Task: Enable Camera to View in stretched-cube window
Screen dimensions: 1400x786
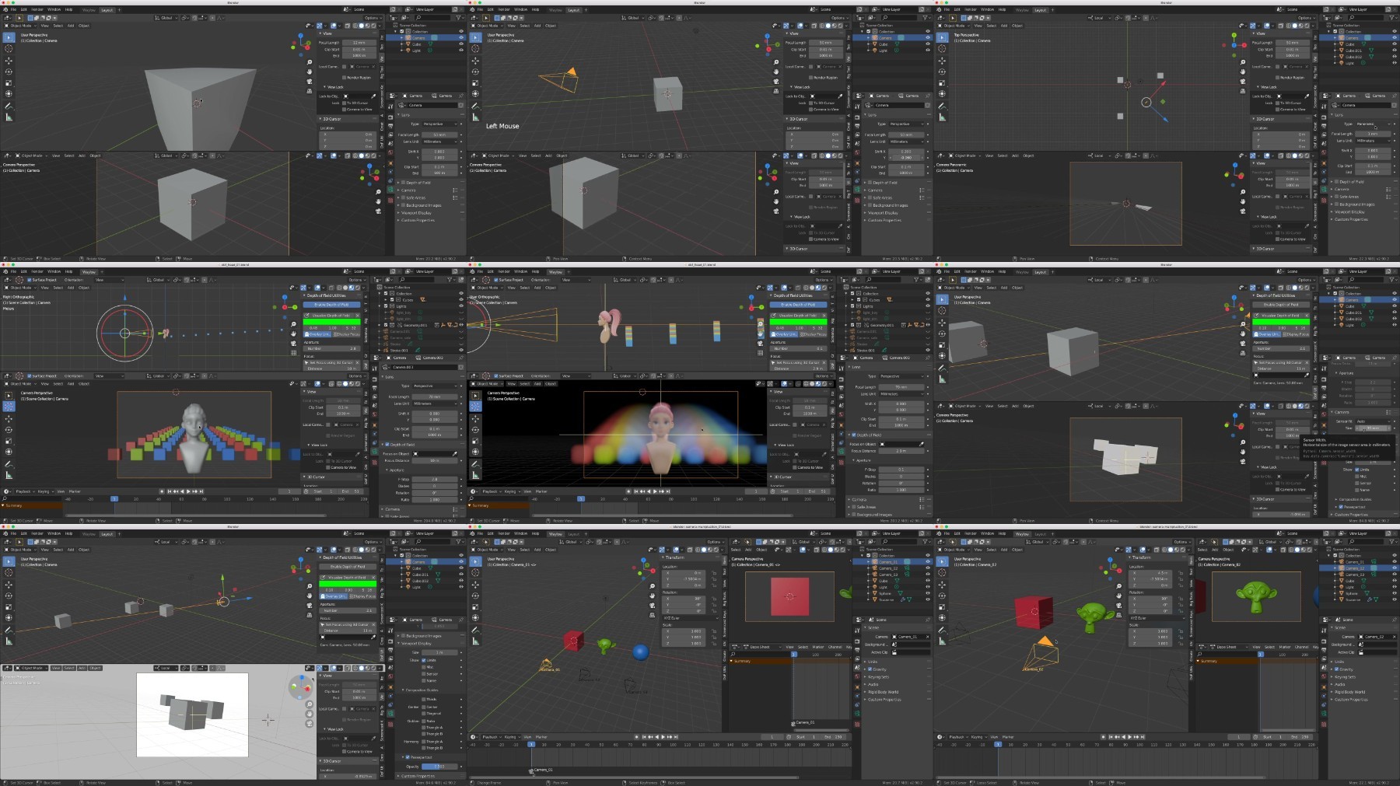Action: point(344,110)
